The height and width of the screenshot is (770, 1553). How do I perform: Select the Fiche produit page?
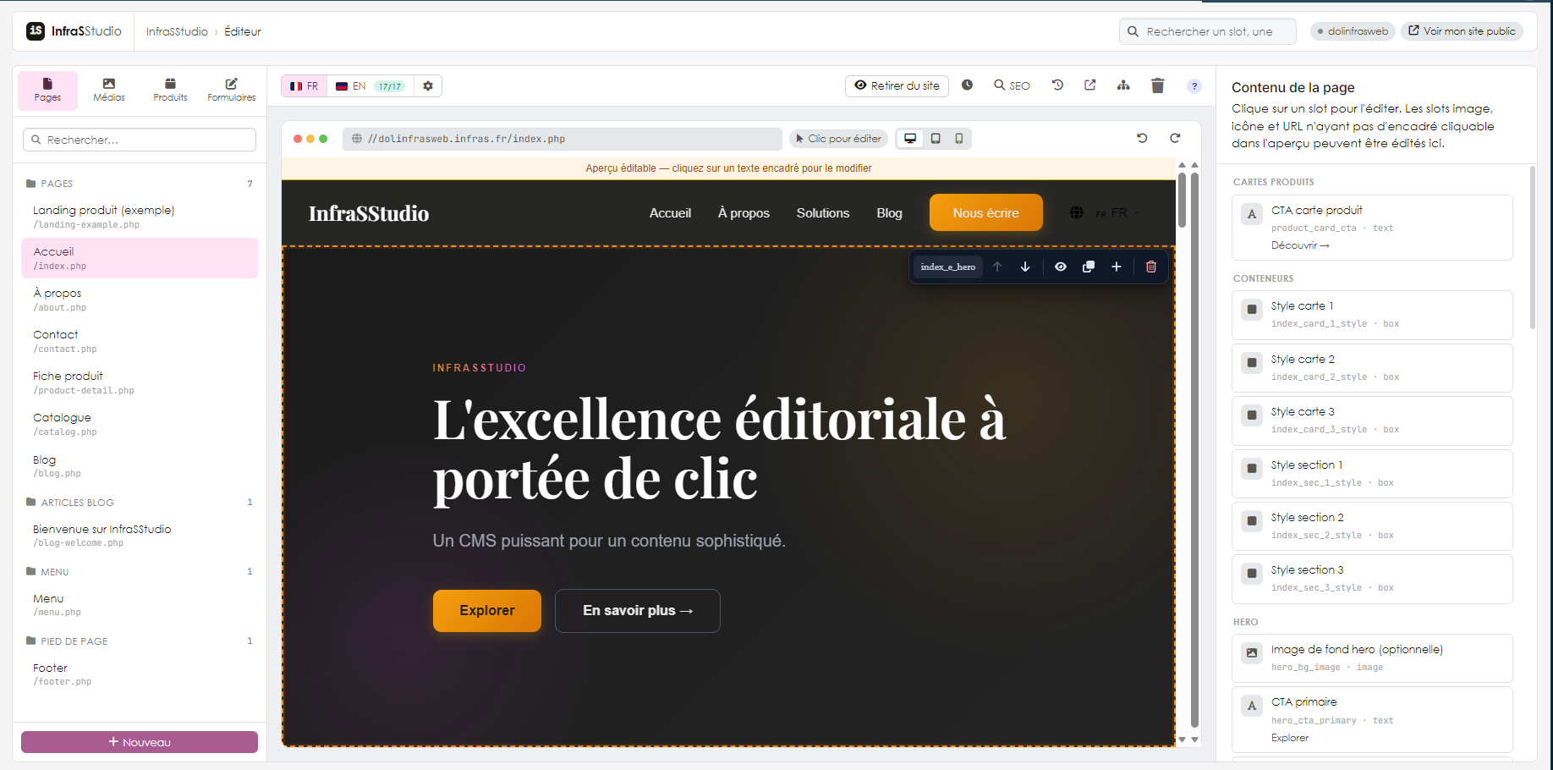click(140, 382)
